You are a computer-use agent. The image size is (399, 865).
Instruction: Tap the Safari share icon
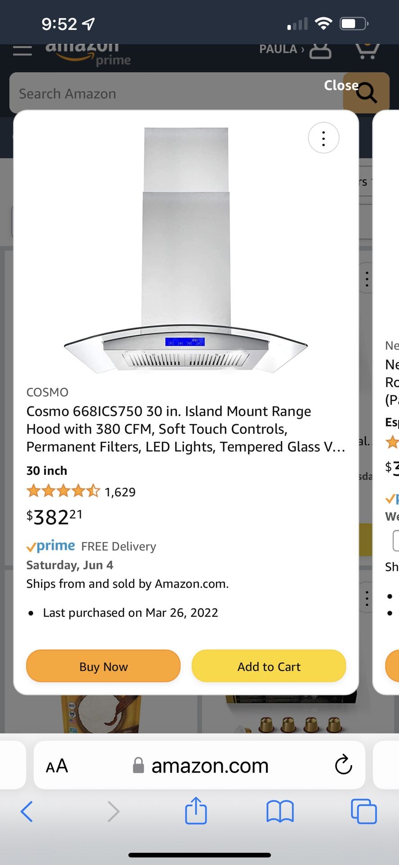(x=196, y=811)
